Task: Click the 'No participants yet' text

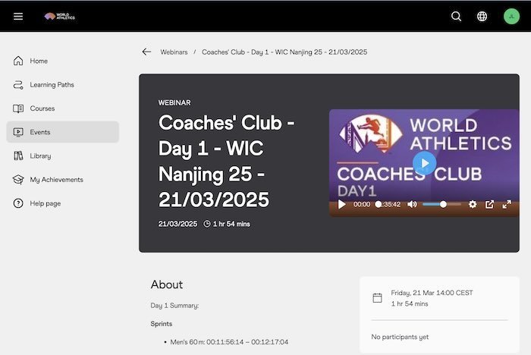Action: (x=400, y=337)
